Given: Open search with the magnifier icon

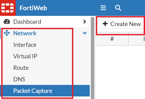Looking at the screenshot, I should [x=118, y=8].
